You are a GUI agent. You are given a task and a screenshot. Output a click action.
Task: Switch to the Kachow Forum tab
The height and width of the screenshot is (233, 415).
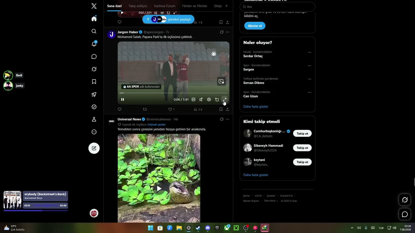165,6
